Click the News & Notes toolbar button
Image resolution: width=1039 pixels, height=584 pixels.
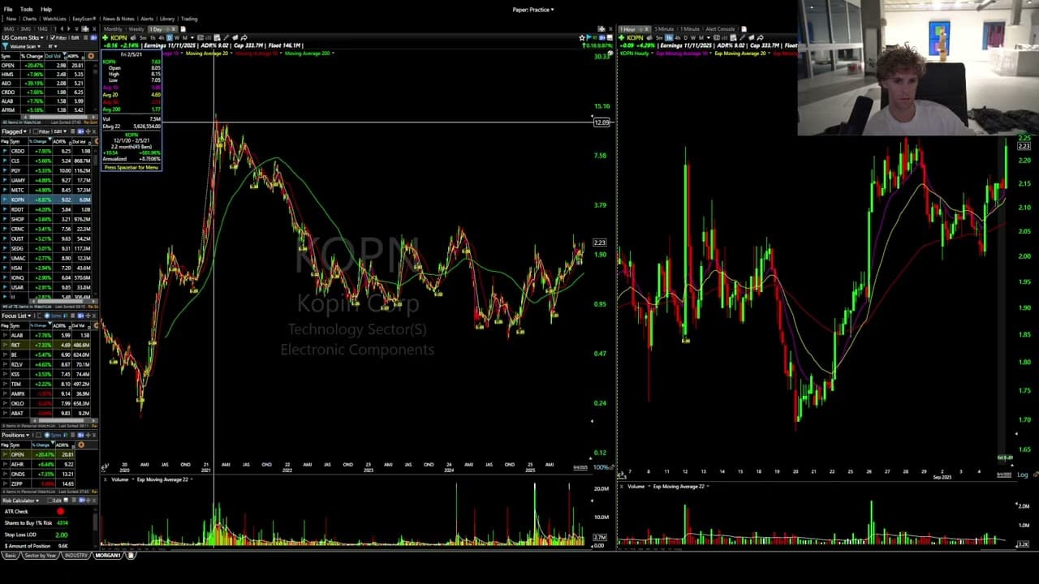[119, 19]
